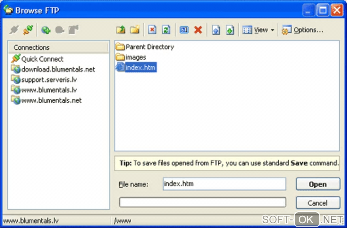347x228 pixels.
Task: Click the Browse FTP title bar icon
Action: [9, 10]
